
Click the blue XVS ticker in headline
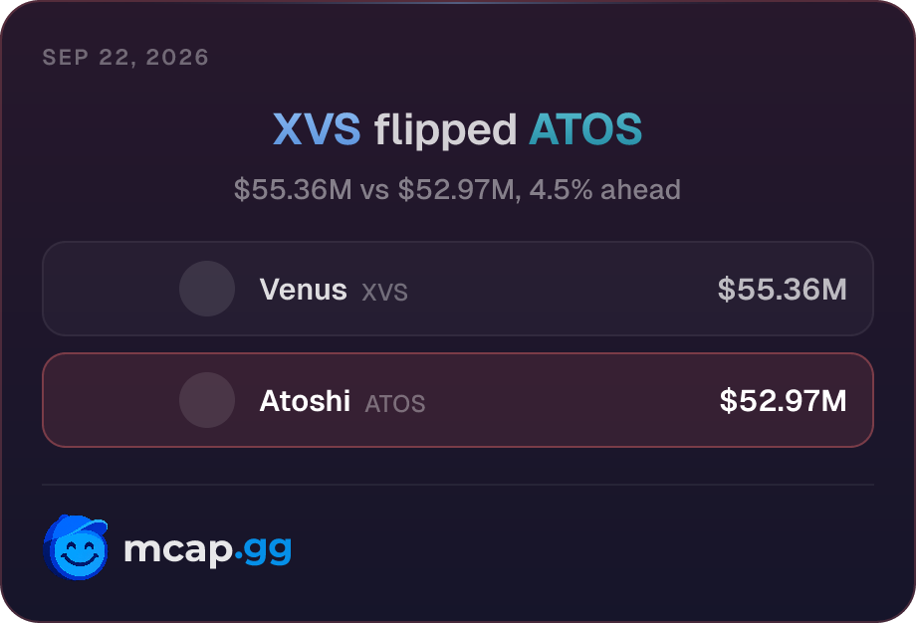click(x=317, y=129)
